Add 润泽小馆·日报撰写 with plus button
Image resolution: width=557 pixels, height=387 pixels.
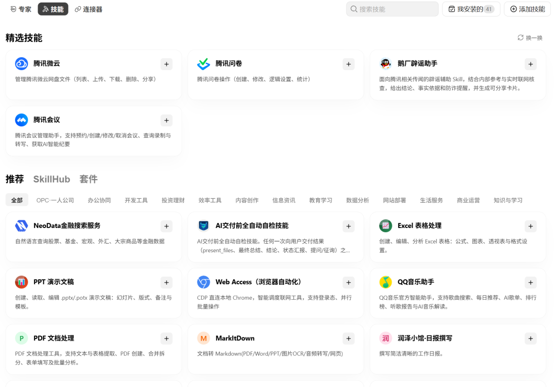530,338
